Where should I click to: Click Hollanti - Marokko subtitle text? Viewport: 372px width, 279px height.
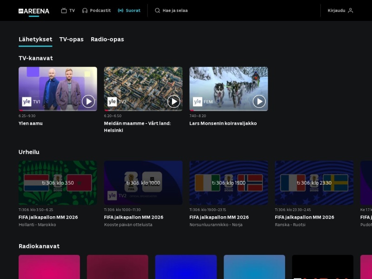pos(37,225)
